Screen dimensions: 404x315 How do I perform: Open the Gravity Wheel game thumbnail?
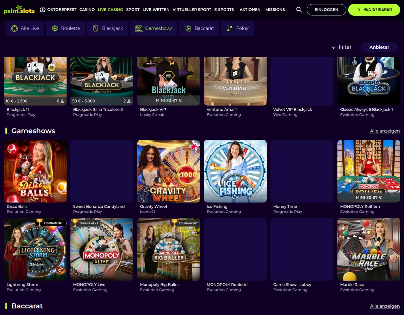(169, 171)
